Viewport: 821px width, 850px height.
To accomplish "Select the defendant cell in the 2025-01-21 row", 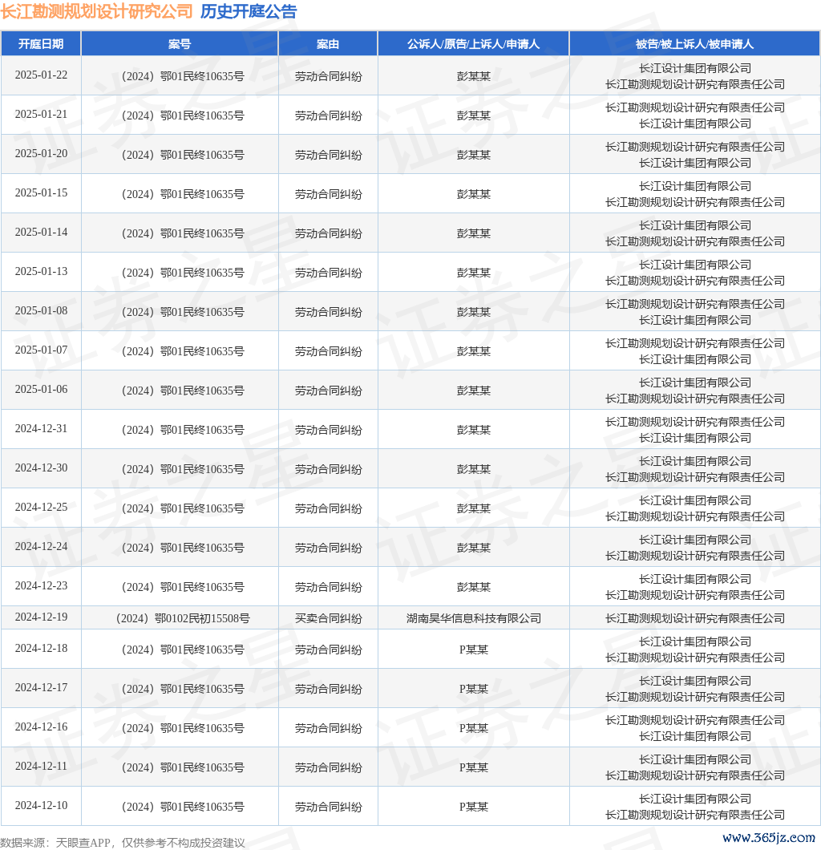I will [x=695, y=115].
